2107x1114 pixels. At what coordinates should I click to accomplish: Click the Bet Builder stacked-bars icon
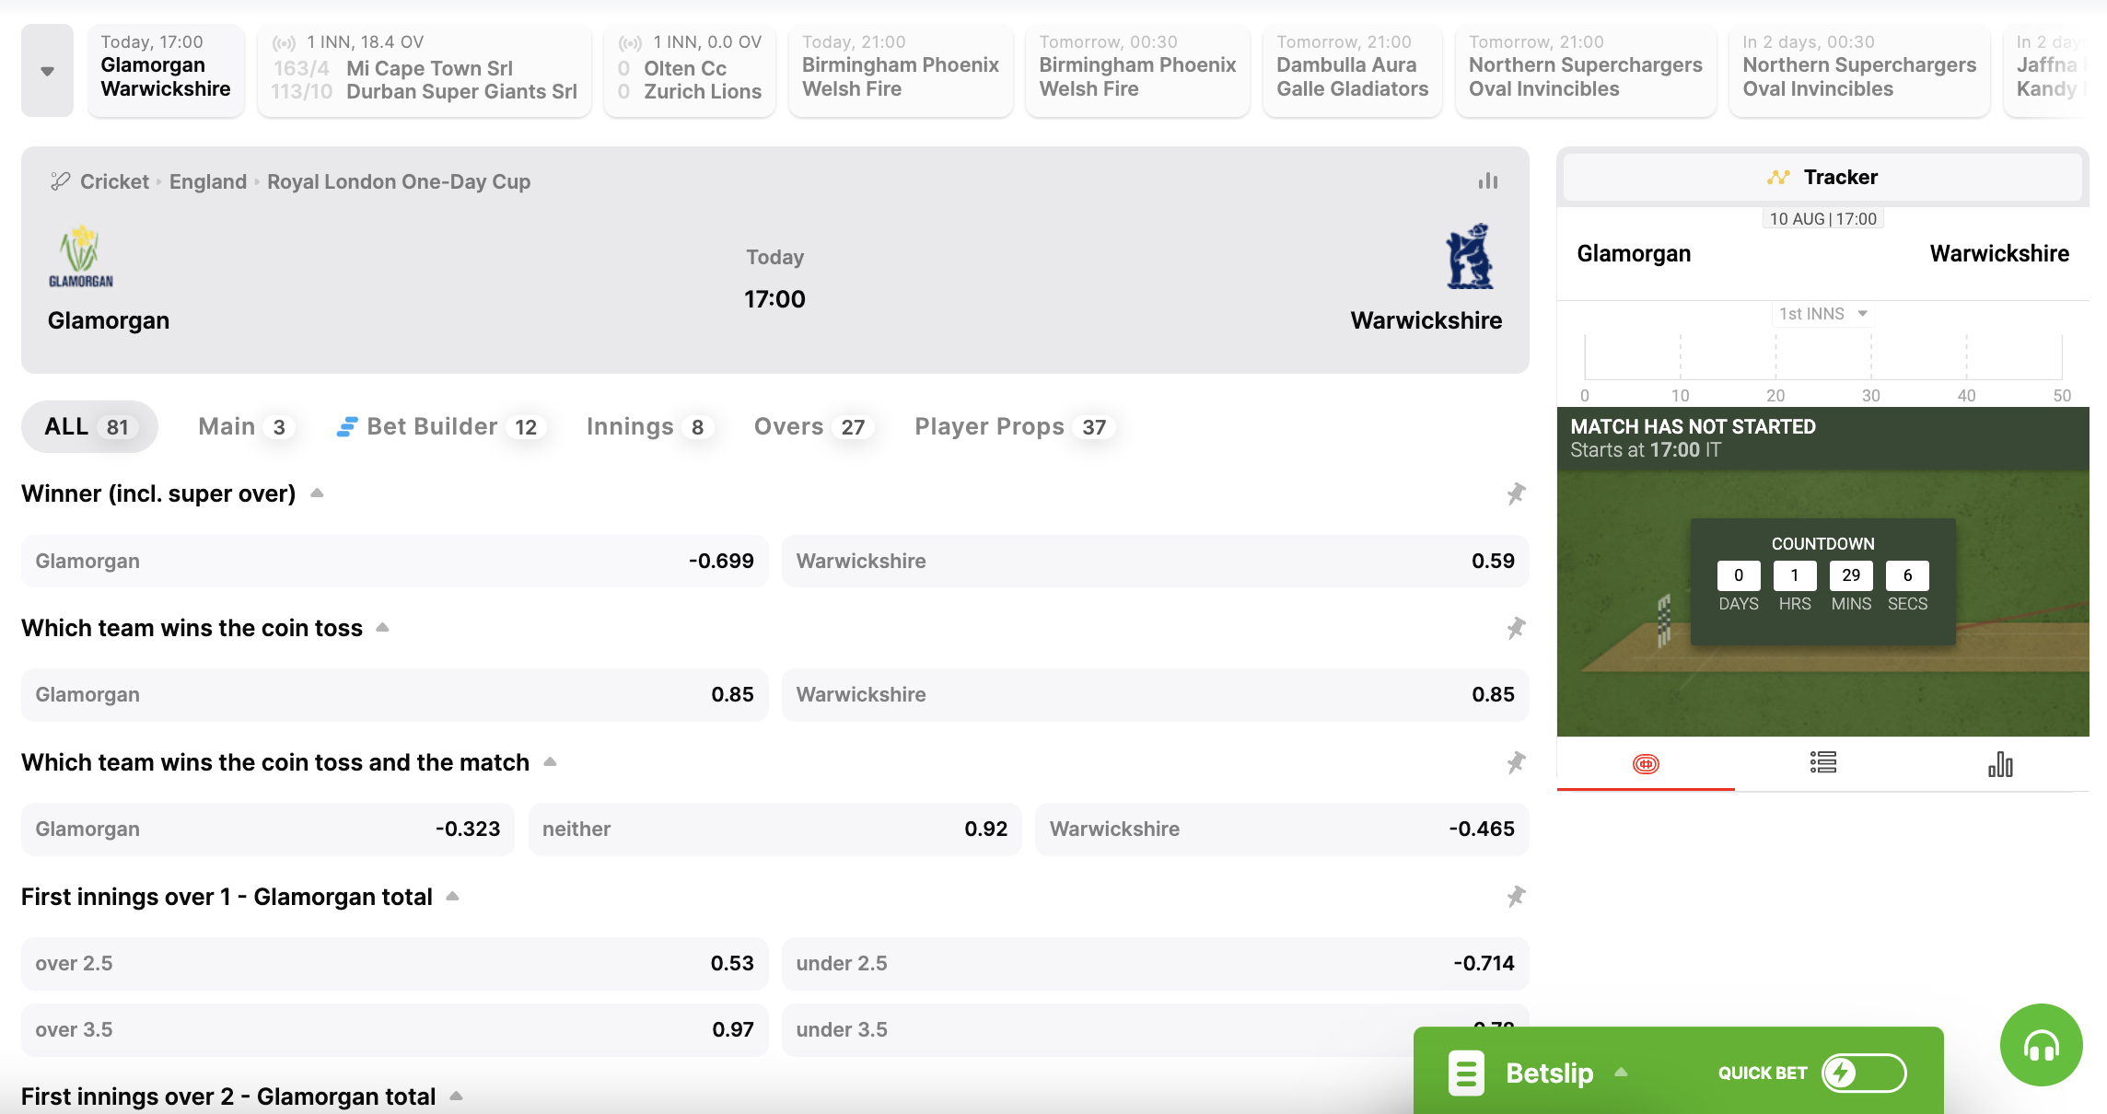346,427
